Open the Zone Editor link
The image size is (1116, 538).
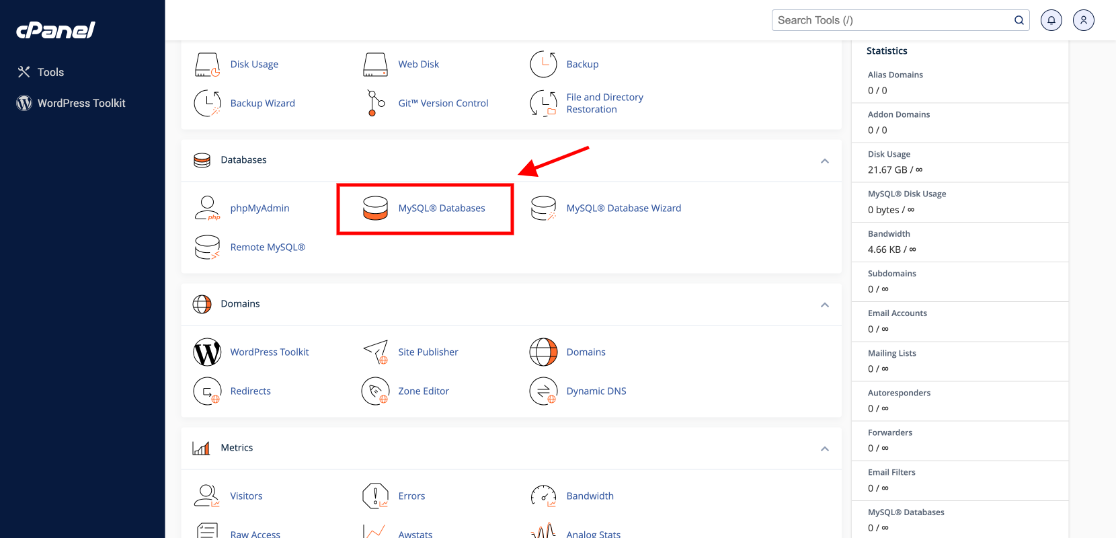point(424,391)
